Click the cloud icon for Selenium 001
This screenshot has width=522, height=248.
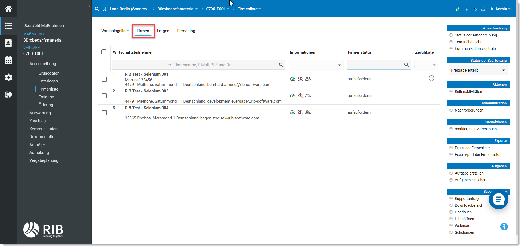pyautogui.click(x=292, y=79)
